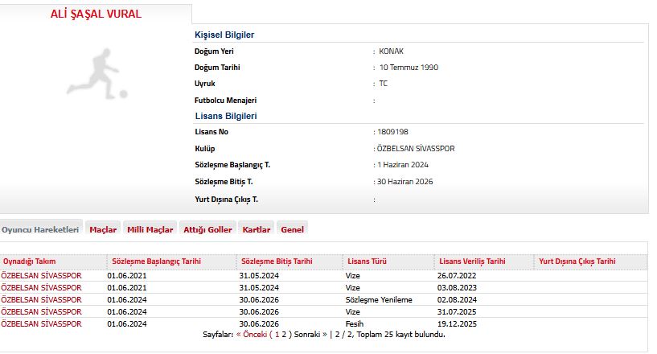The height and width of the screenshot is (354, 657).
Task: Open the Oyuncu Hareketleri tab
Action: [40, 229]
